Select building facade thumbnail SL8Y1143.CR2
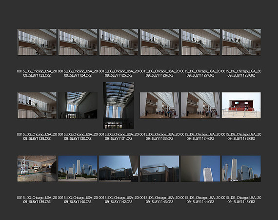Viewport: 278px width, 220px height. pyautogui.click(x=159, y=169)
